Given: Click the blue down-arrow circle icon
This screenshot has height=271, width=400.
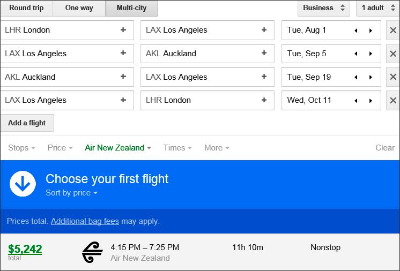Looking at the screenshot, I should 23,184.
